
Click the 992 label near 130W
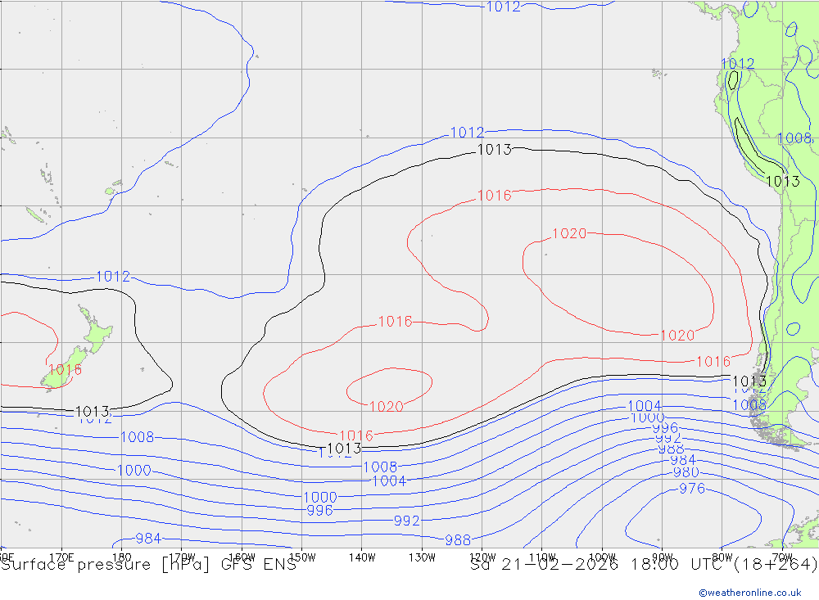(x=406, y=521)
